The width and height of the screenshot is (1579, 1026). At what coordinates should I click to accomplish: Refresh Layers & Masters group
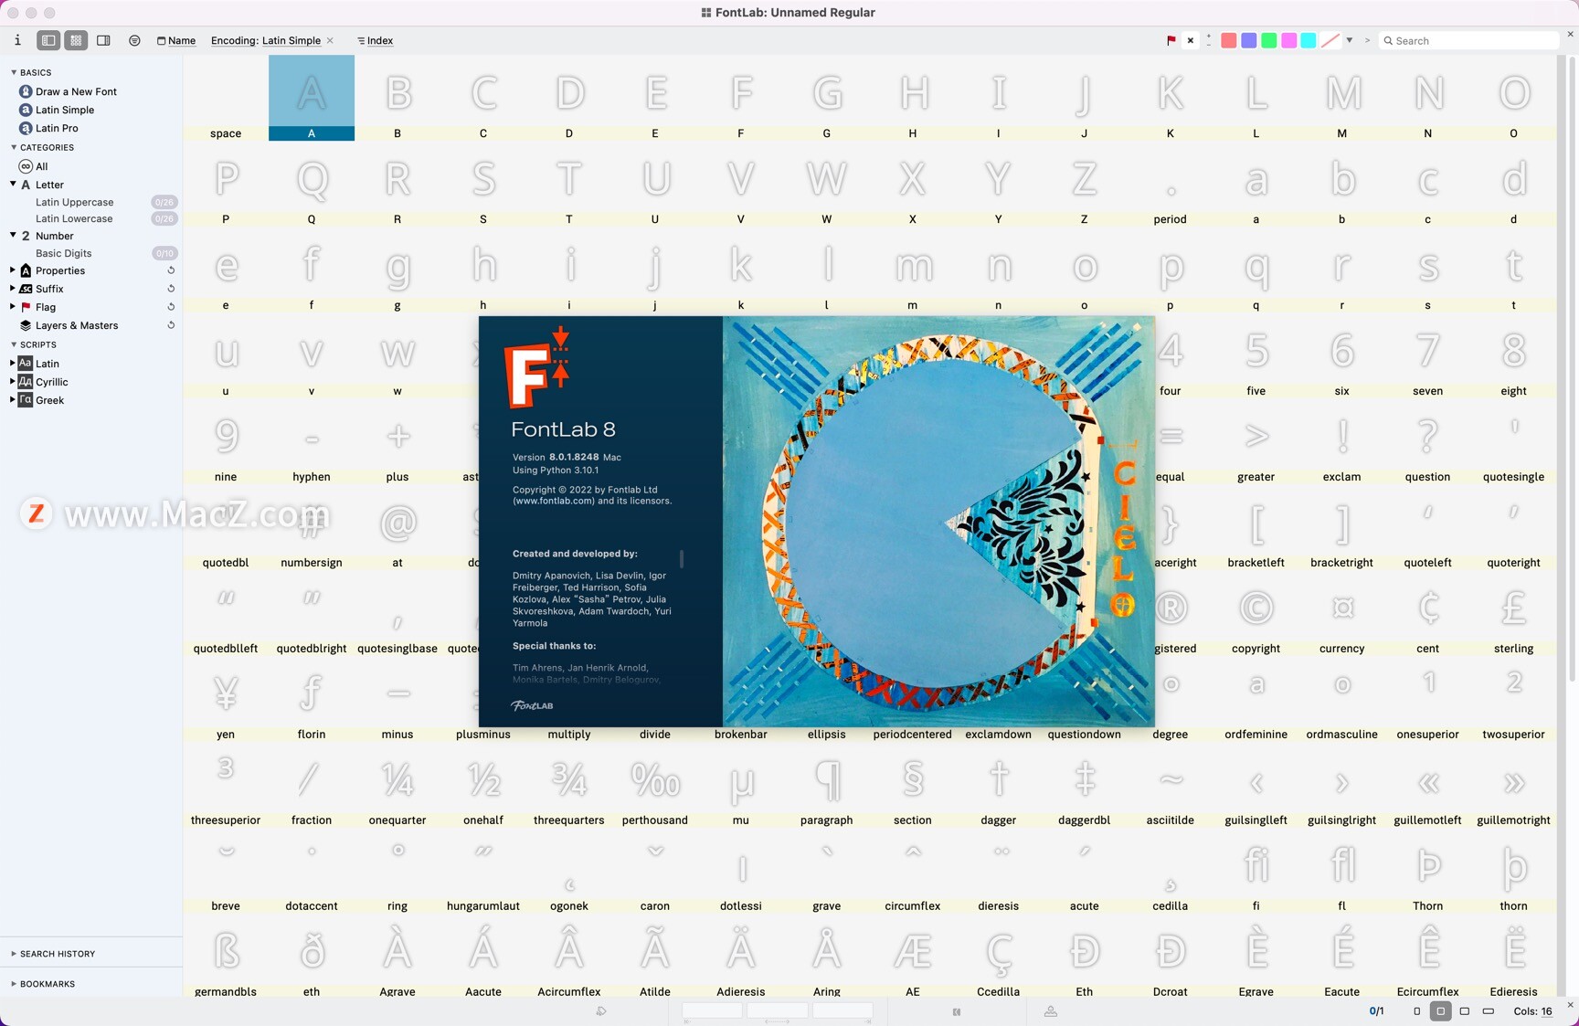[171, 325]
